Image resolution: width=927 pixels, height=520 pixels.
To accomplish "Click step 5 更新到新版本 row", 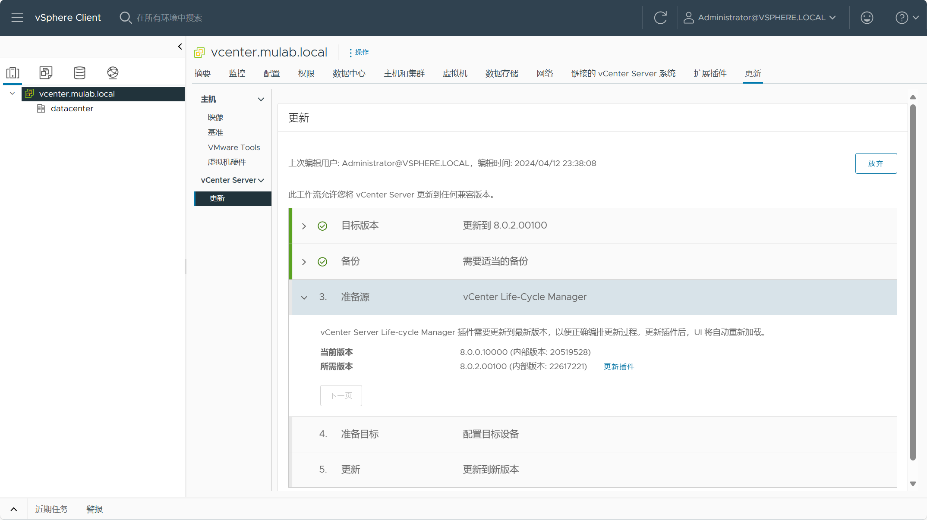I will [x=593, y=470].
